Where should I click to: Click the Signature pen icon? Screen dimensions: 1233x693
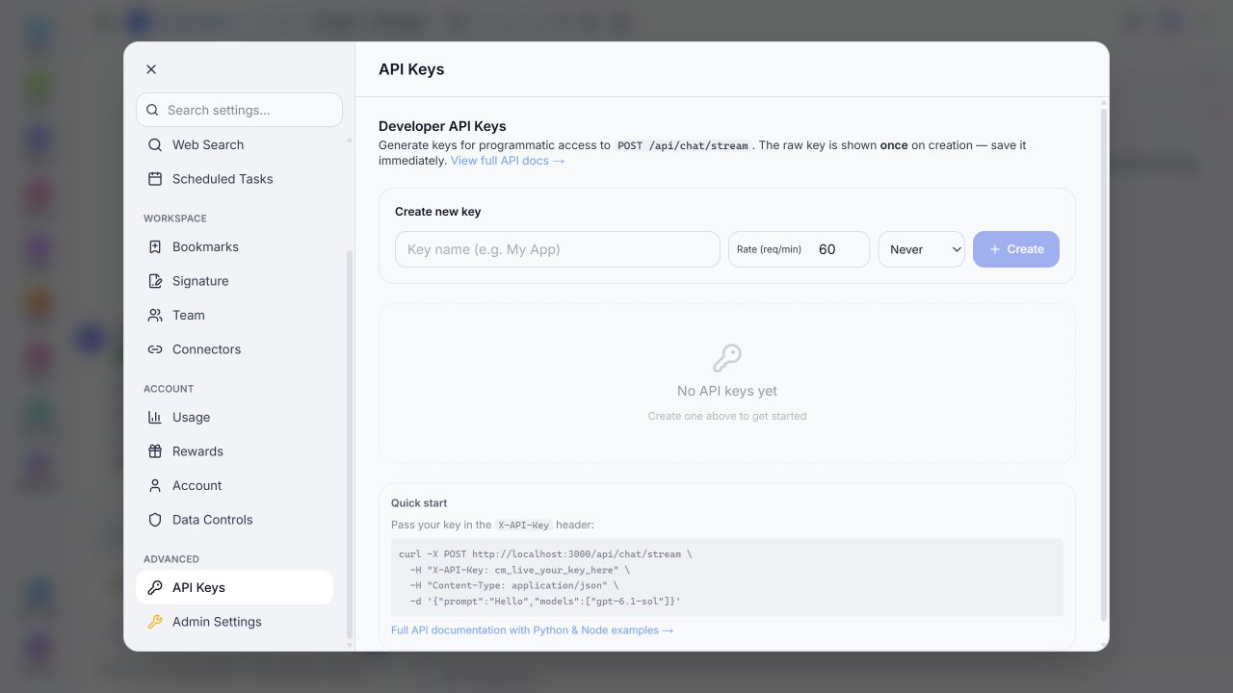[155, 281]
